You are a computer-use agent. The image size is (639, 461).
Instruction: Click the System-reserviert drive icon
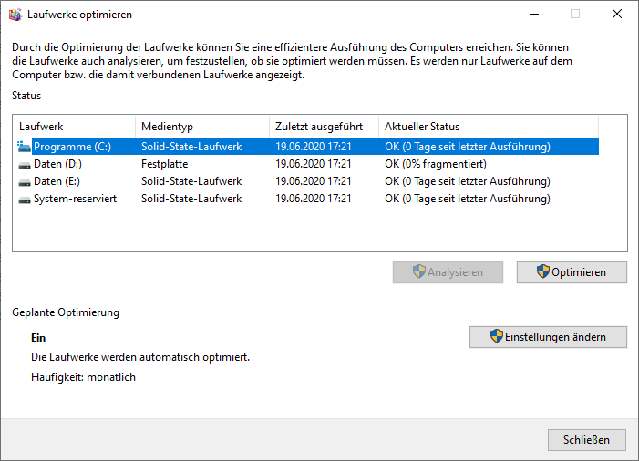click(x=25, y=200)
